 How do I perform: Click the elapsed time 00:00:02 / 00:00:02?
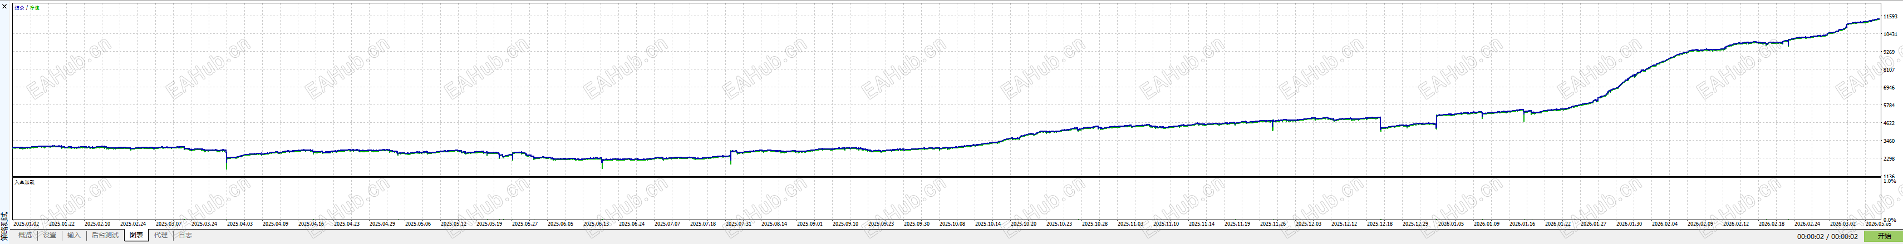coord(1828,237)
